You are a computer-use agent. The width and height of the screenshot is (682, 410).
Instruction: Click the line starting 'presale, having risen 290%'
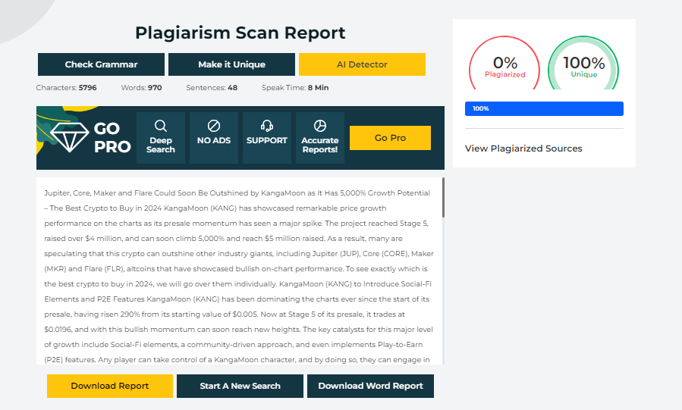point(225,314)
